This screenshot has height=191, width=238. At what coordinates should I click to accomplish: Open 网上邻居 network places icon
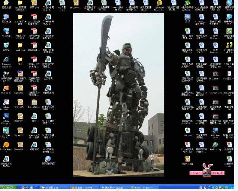pyautogui.click(x=6, y=32)
